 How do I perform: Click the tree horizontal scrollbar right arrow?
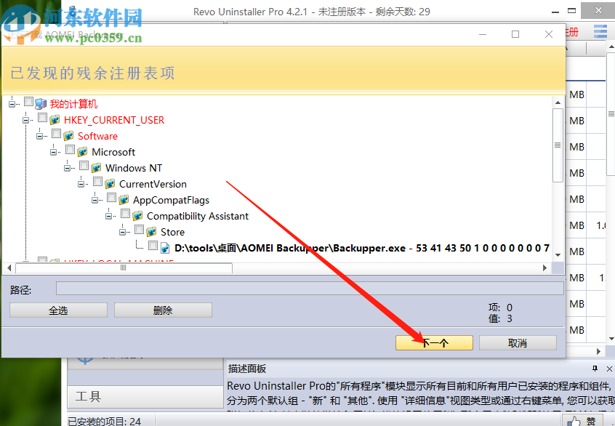[x=544, y=268]
